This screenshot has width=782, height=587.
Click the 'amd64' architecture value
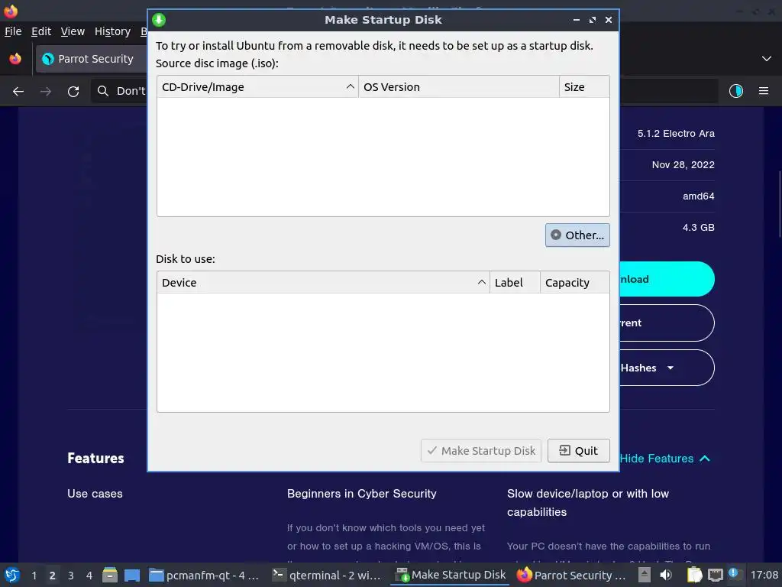coord(698,196)
